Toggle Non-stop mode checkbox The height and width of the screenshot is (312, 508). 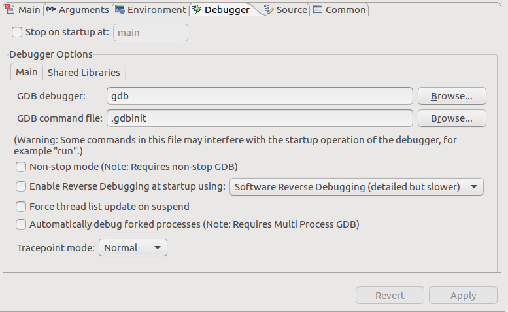(21, 167)
